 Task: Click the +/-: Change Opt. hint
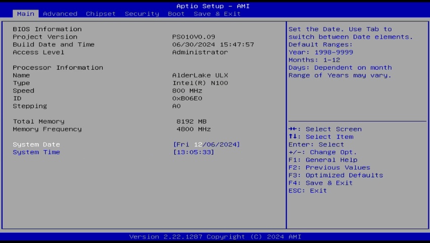pos(323,152)
